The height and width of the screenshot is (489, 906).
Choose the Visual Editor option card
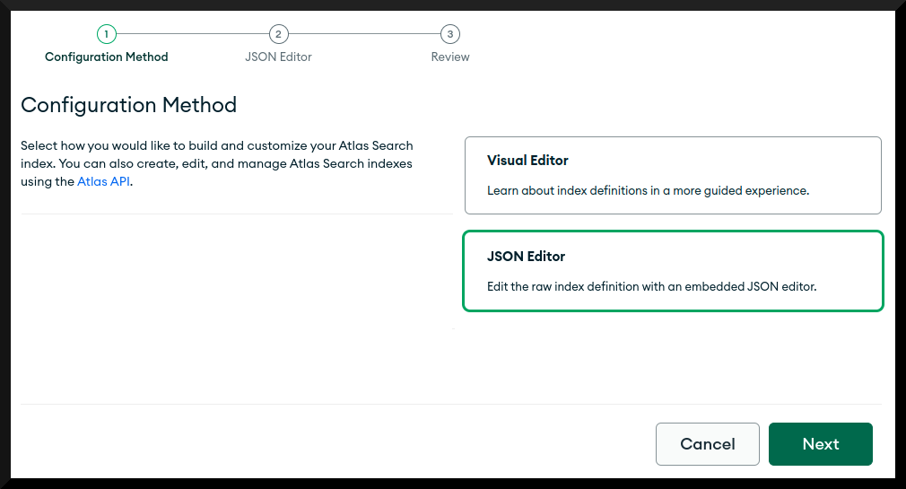[673, 175]
